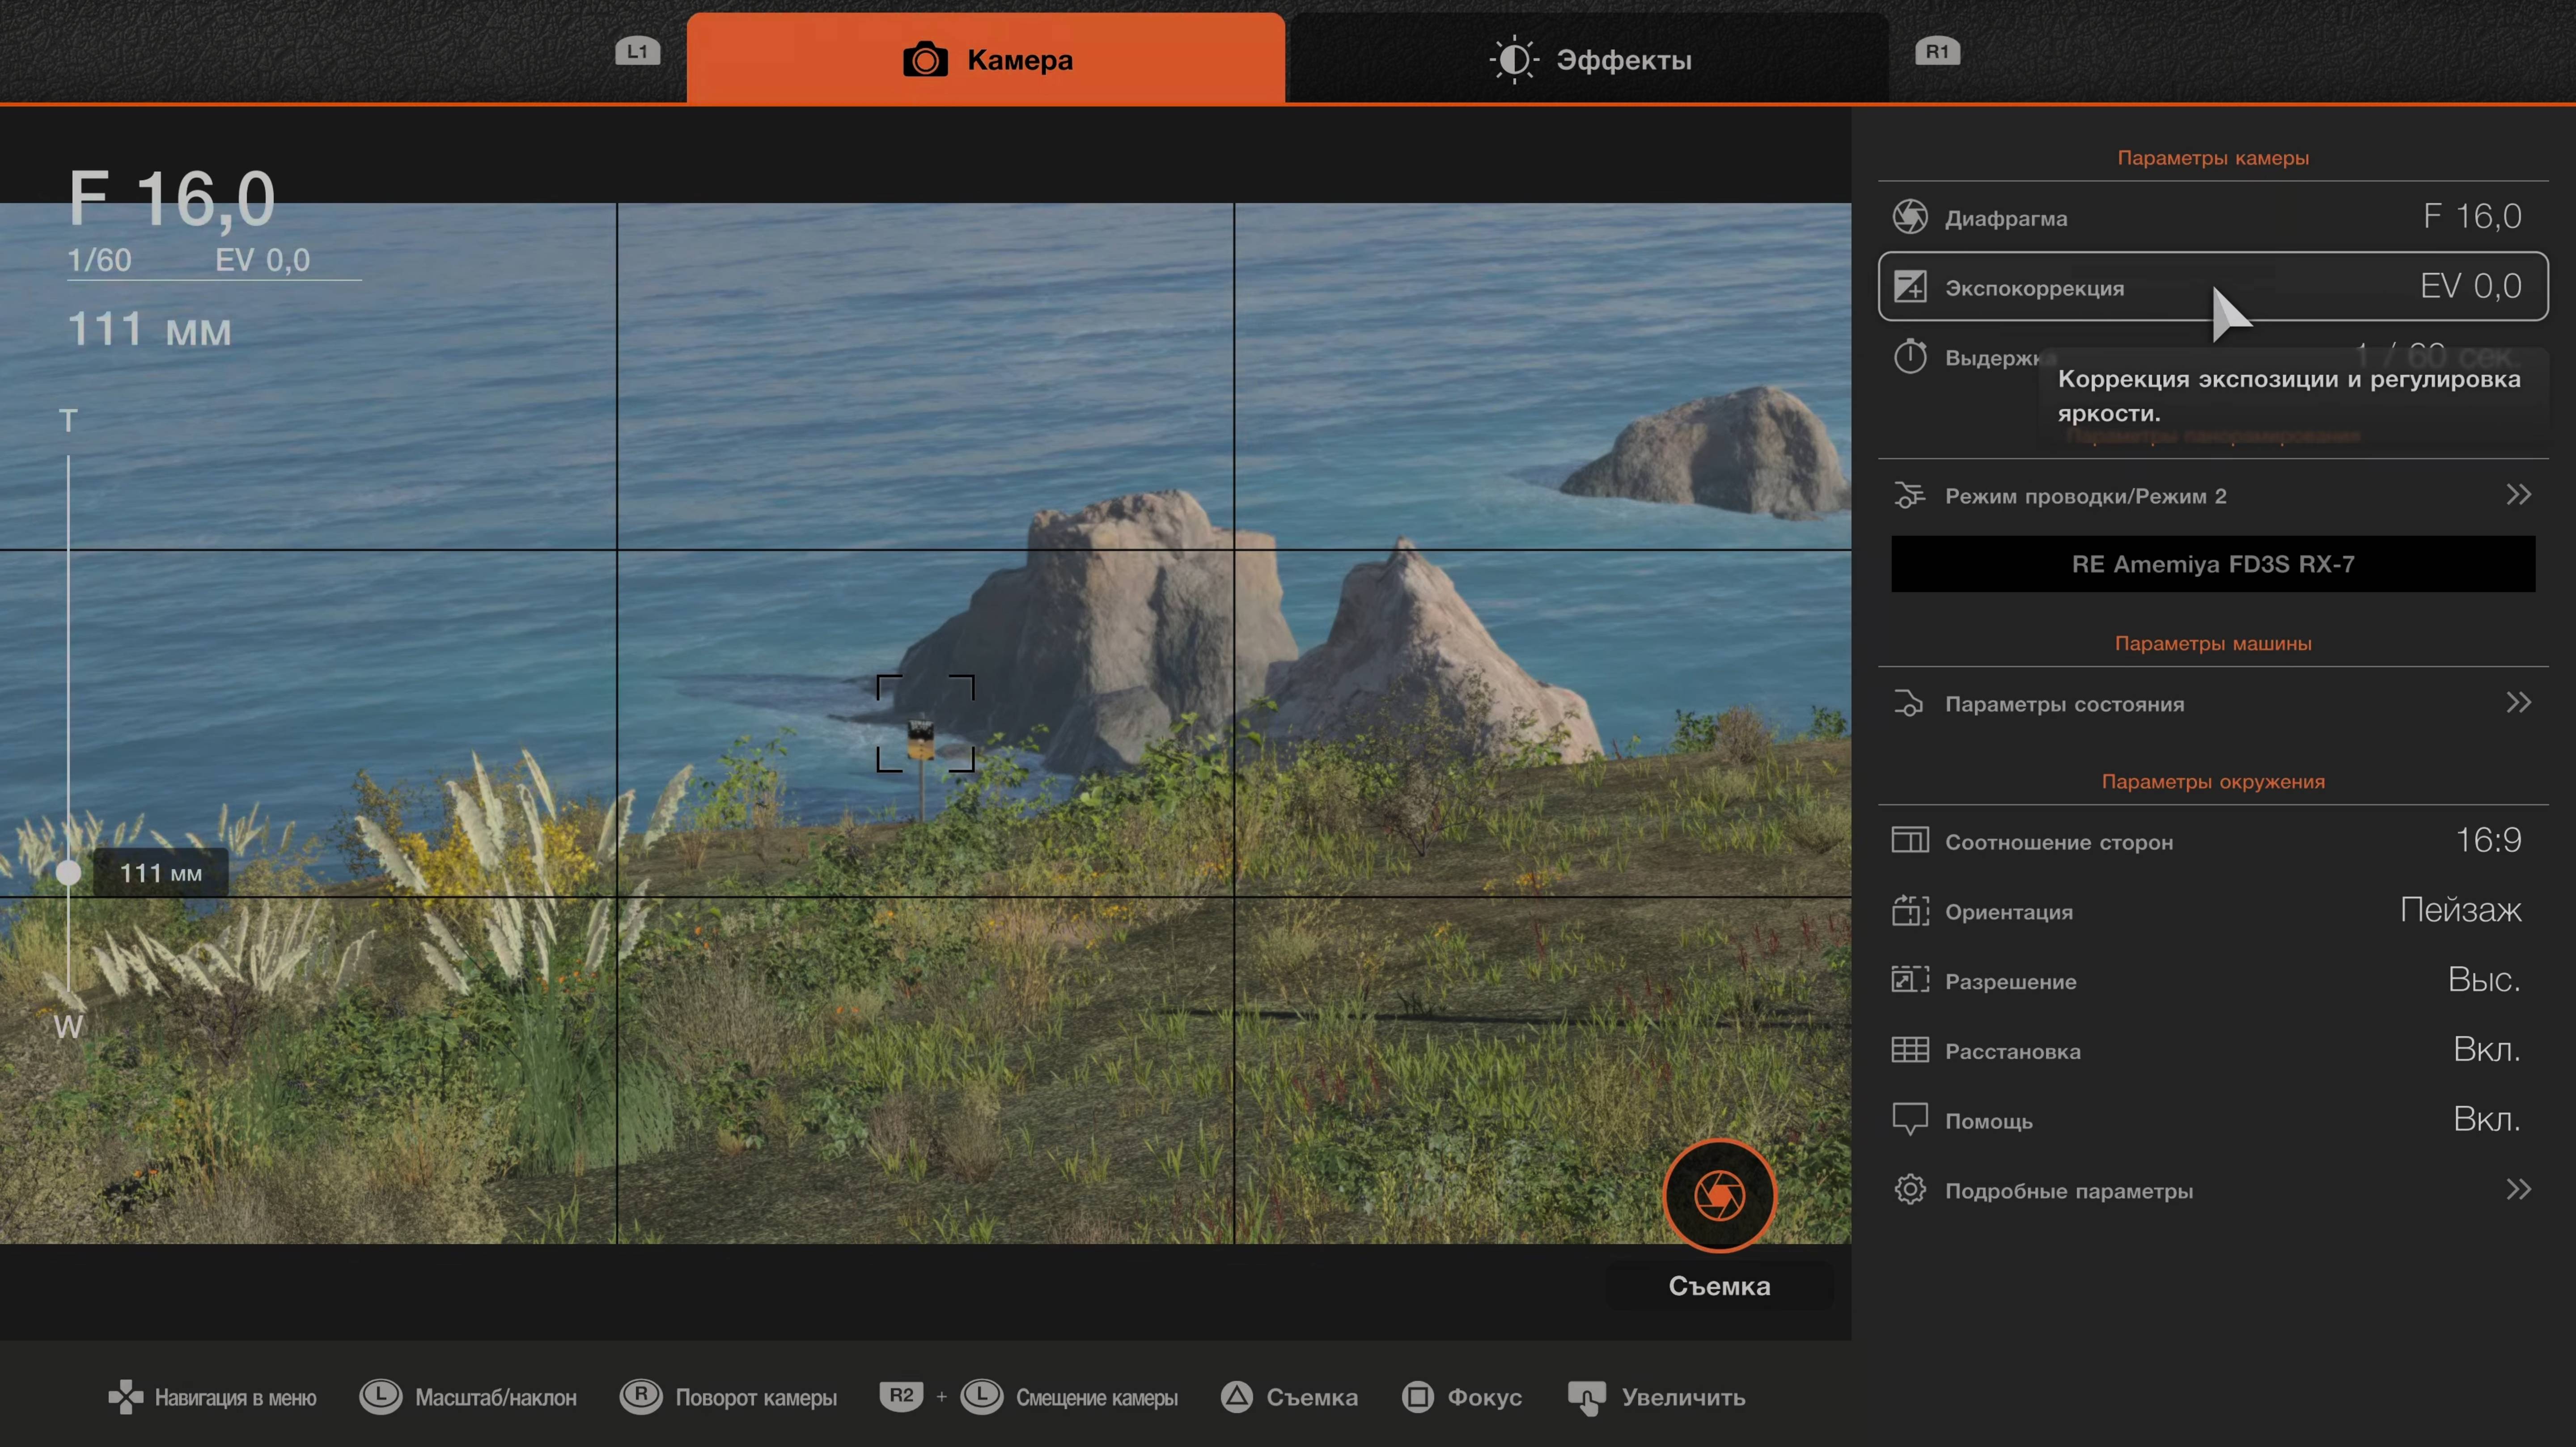
Task: Select the Экспокоррекция row label
Action: [2034, 288]
